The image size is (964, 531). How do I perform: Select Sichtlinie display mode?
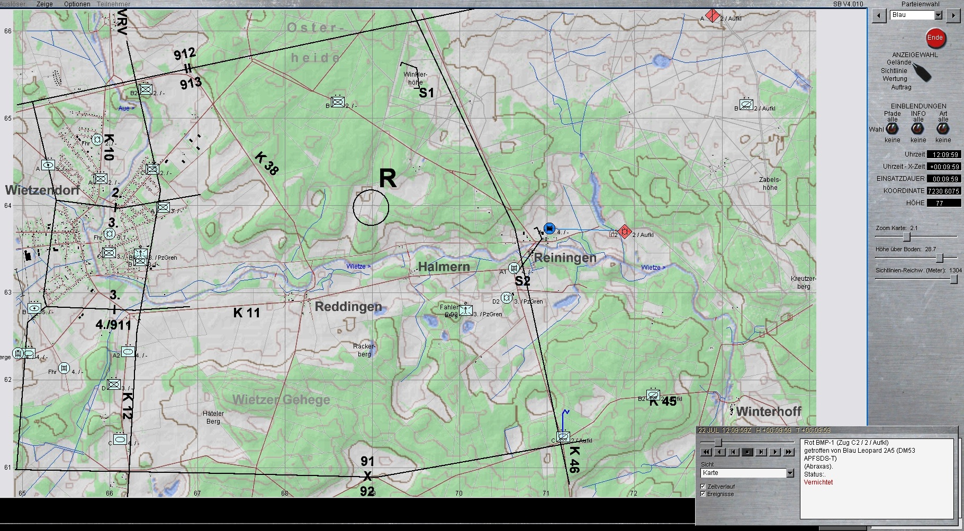tap(894, 70)
